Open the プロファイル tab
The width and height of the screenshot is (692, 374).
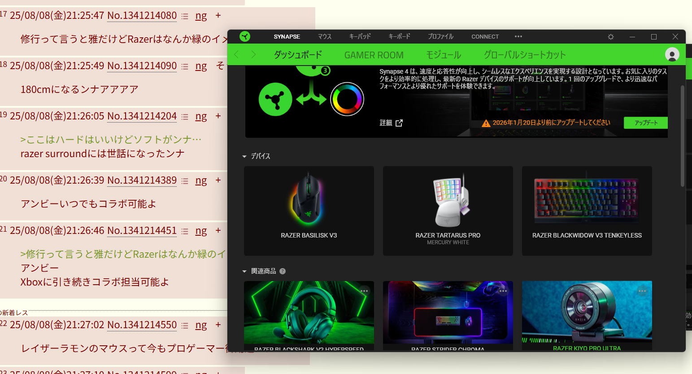pos(440,36)
